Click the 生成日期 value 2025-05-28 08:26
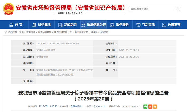 (129, 57)
